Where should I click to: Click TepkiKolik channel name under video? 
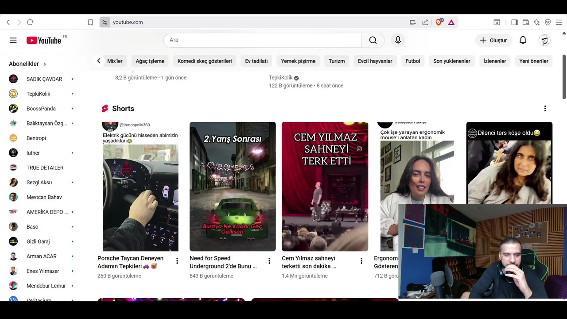click(280, 78)
